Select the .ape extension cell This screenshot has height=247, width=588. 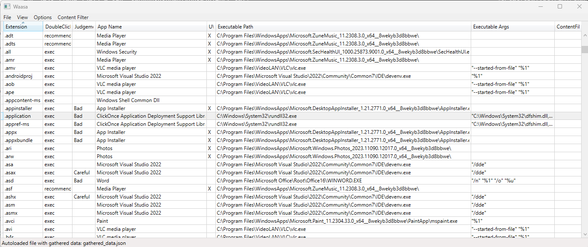(23, 92)
